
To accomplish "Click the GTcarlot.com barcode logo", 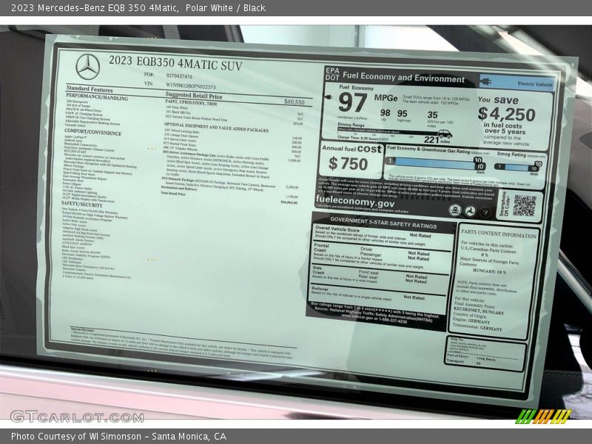I will coord(545,418).
